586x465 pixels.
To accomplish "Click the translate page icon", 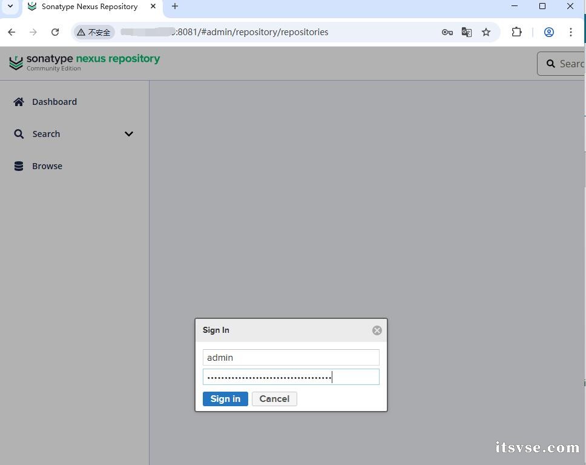I will tap(466, 32).
